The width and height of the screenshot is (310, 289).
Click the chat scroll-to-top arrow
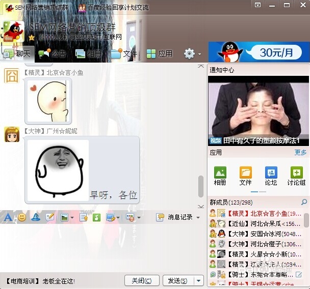201,66
